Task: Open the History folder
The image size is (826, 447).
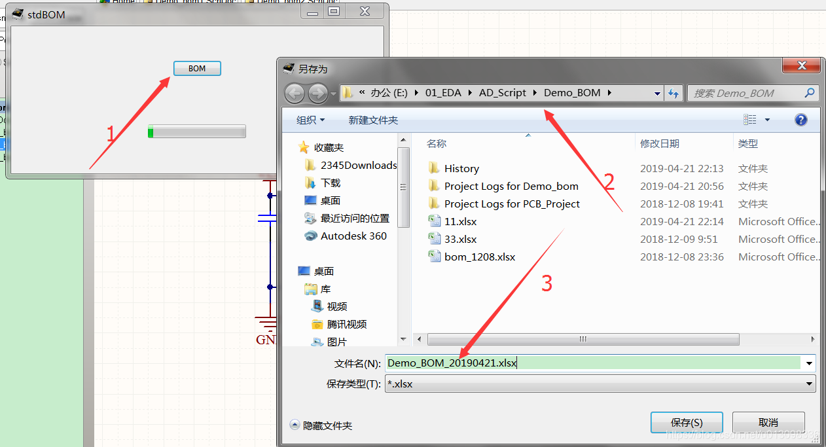Action: tap(461, 168)
